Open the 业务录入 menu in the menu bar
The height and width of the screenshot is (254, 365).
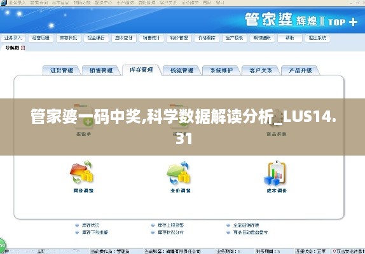(17, 3)
